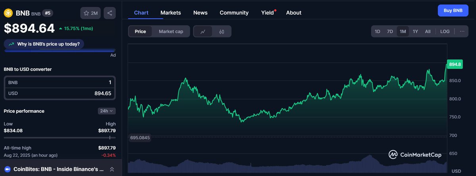This screenshot has height=176, width=476.
Task: Toggle LOG scale on chart
Action: (x=445, y=31)
